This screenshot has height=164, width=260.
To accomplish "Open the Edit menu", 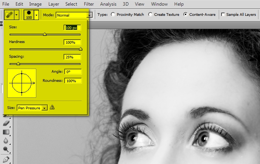I will pos(19,4).
